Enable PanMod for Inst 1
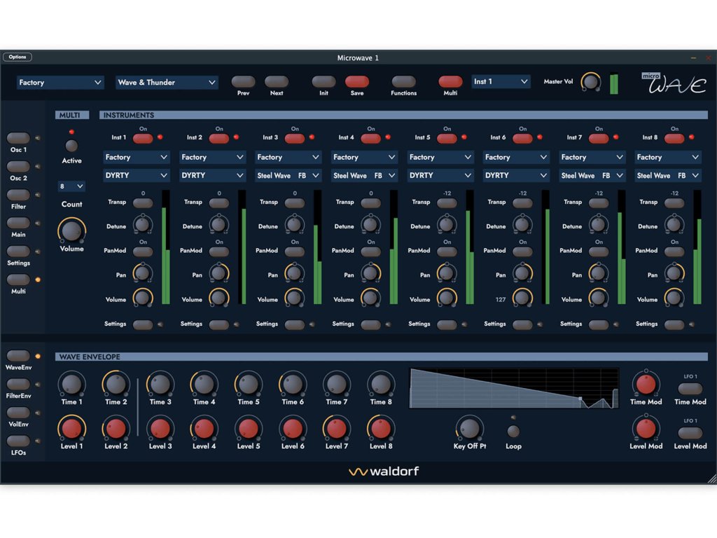 pyautogui.click(x=143, y=251)
